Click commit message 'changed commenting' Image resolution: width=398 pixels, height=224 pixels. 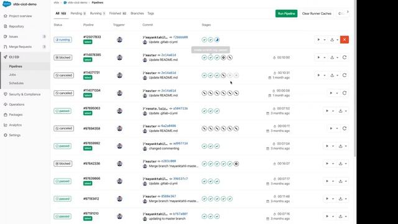164,148
